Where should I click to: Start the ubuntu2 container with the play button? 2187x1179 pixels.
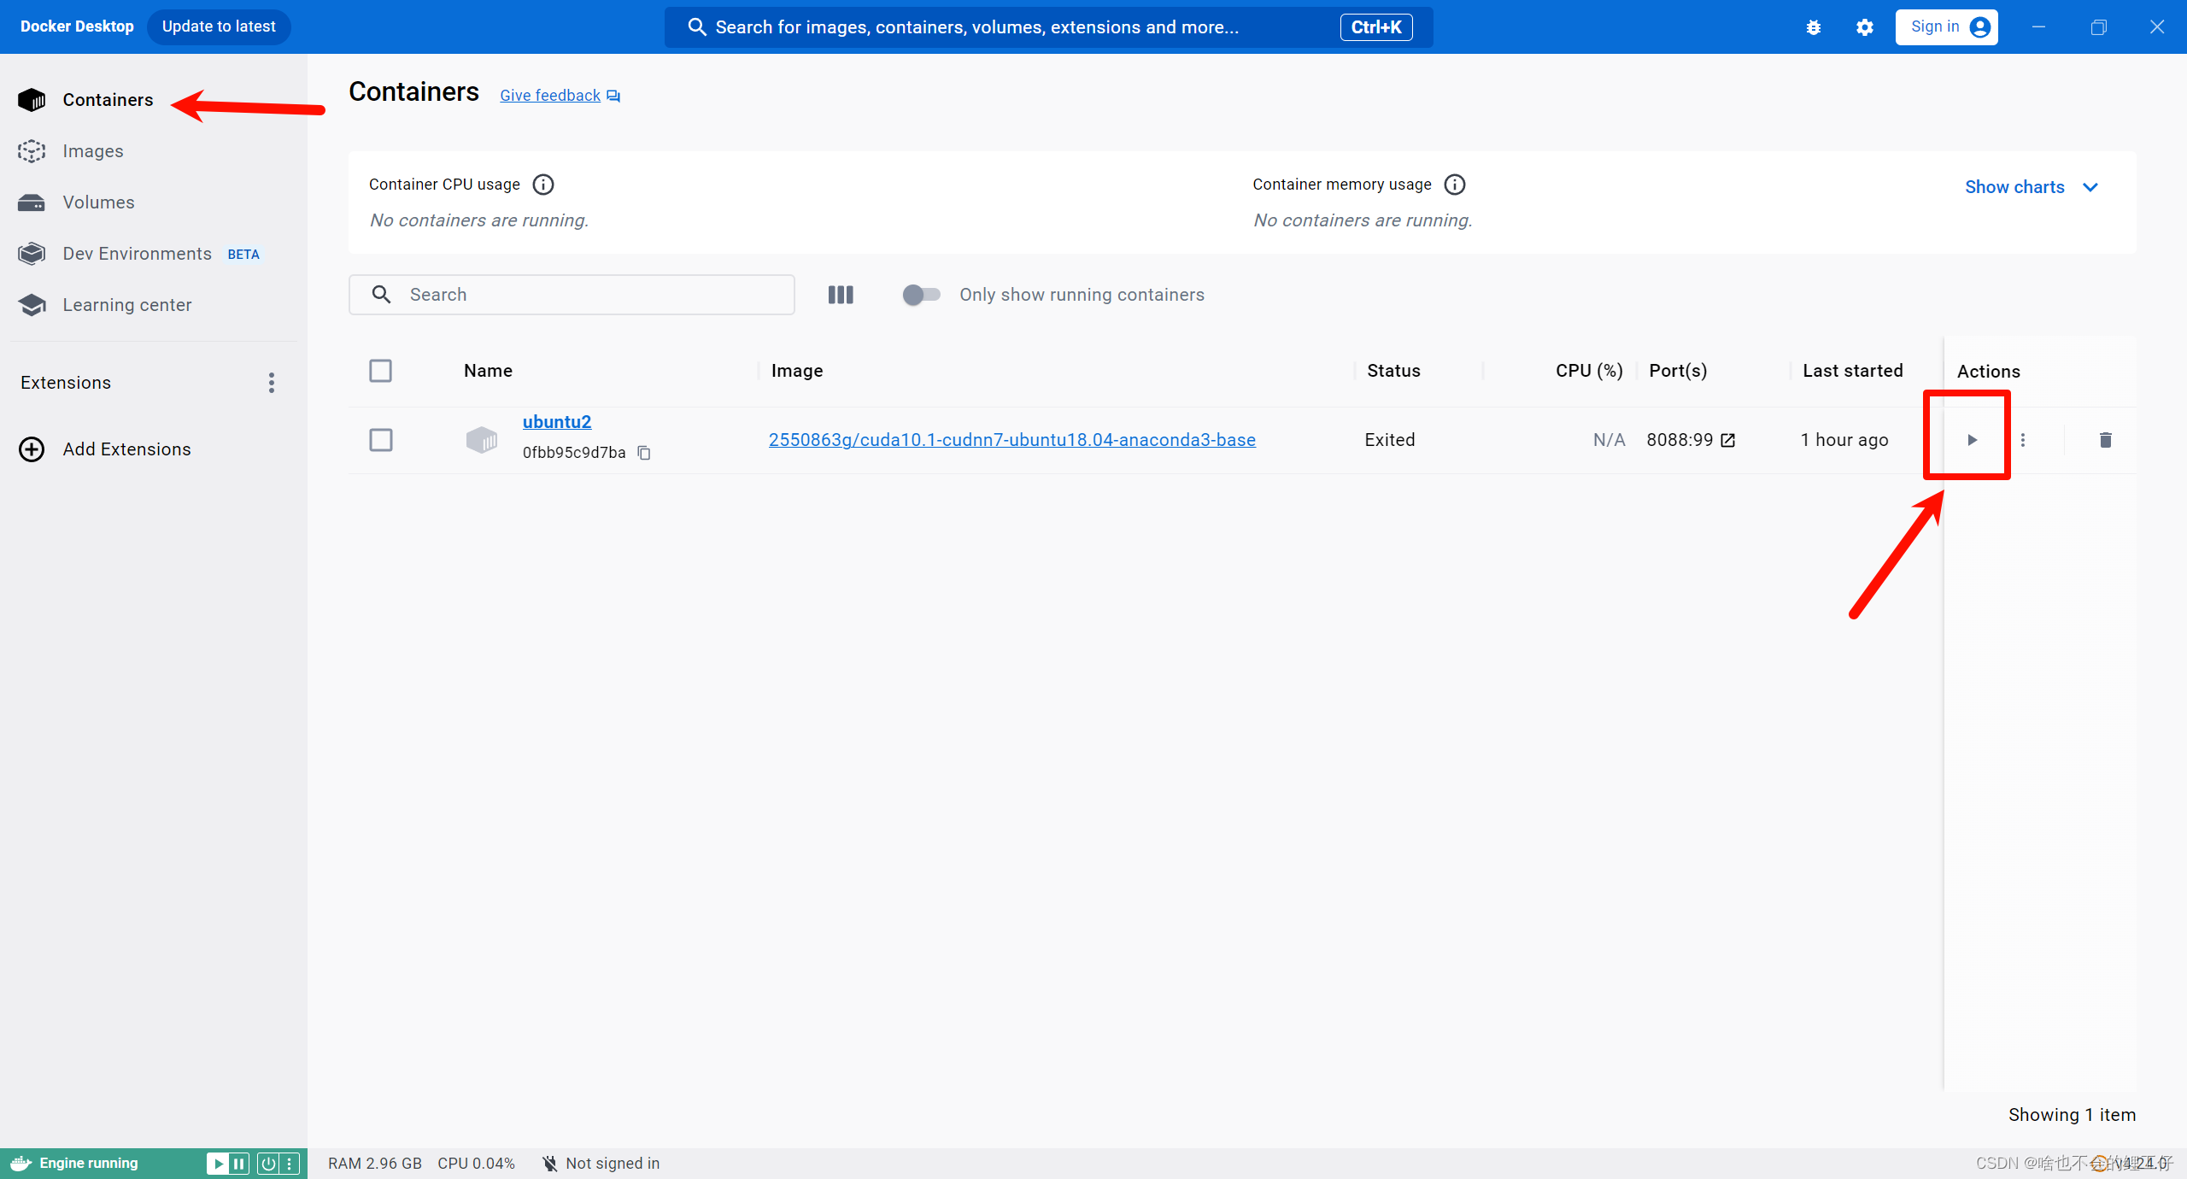point(1972,440)
